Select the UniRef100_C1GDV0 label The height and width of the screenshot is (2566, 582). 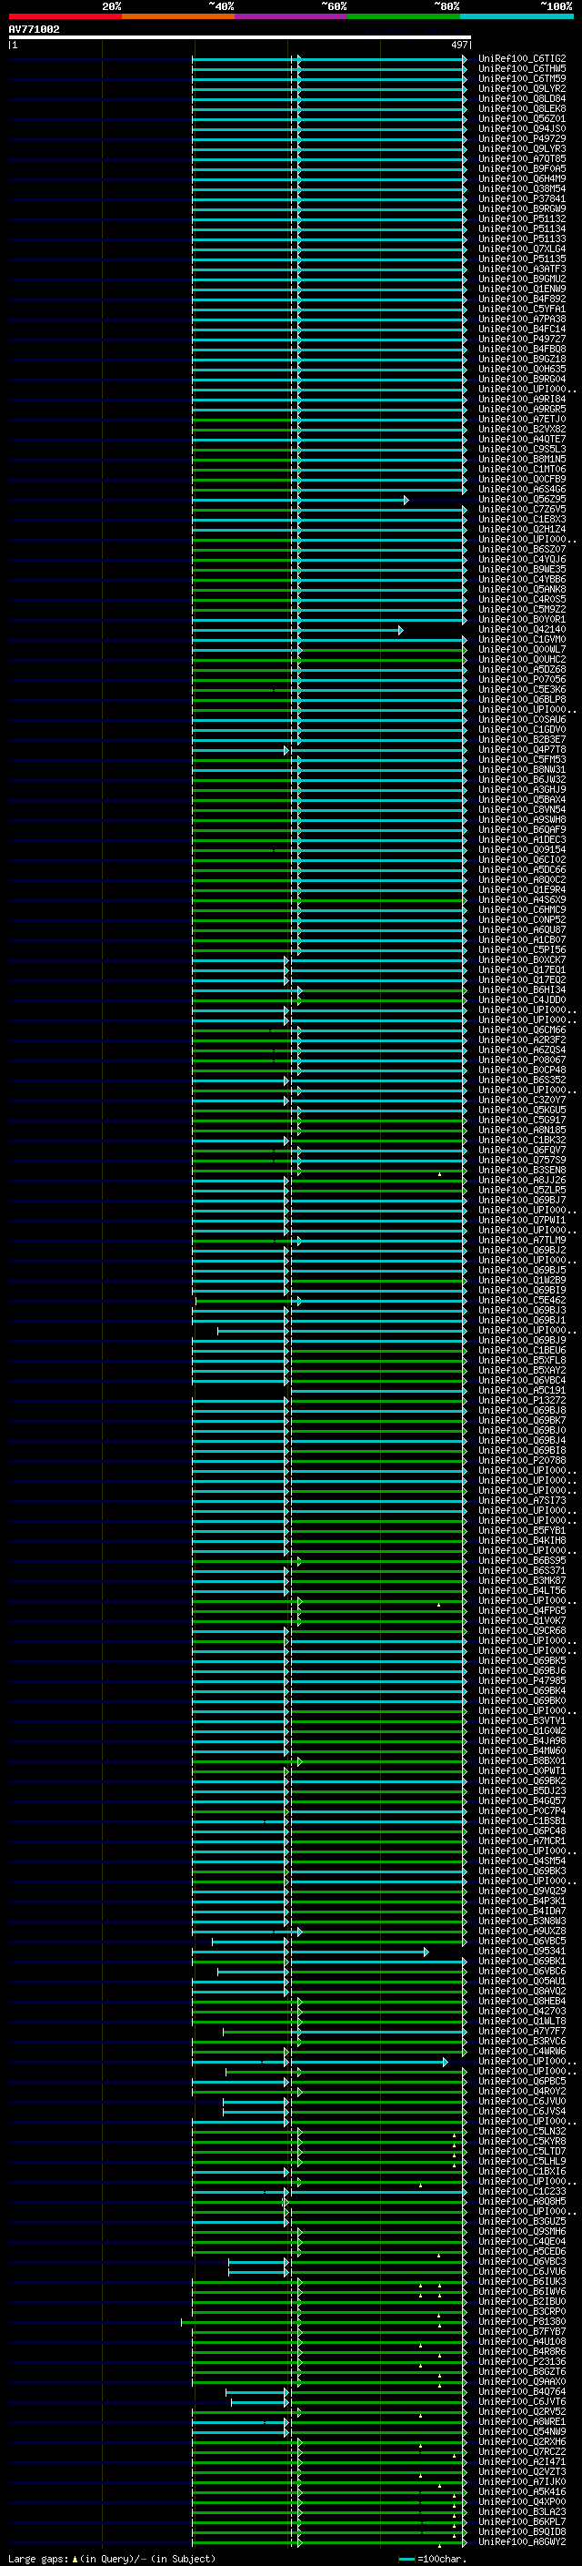point(522,729)
